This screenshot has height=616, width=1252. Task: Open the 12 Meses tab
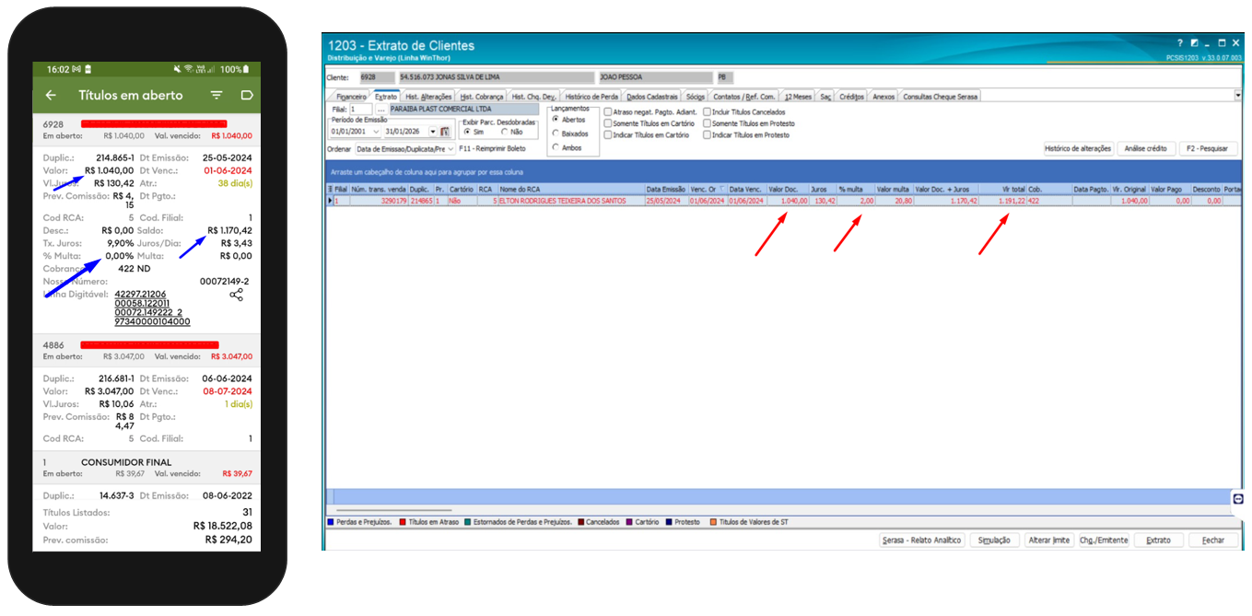coord(798,97)
